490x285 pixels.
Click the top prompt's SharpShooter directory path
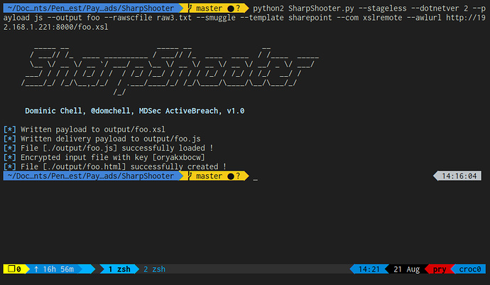(x=91, y=8)
